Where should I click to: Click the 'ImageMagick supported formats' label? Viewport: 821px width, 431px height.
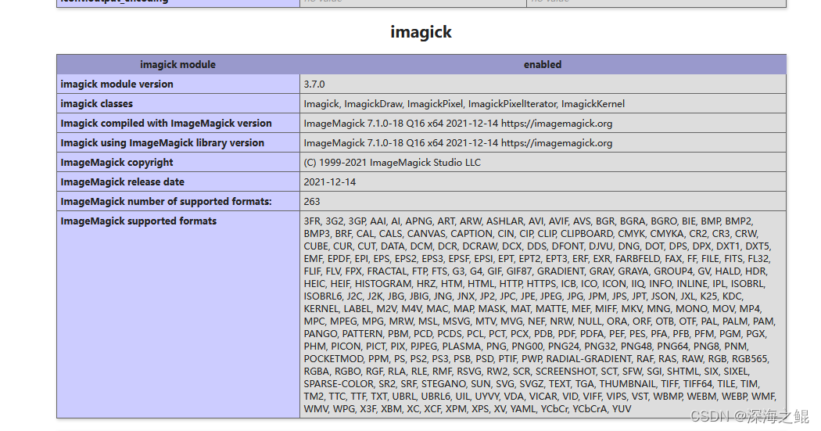pyautogui.click(x=138, y=221)
